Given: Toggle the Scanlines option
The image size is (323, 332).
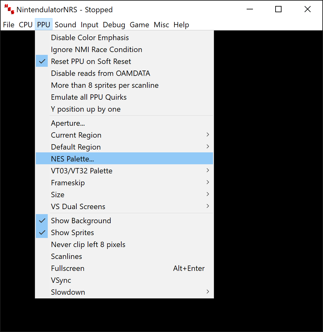Looking at the screenshot, I should click(x=124, y=256).
